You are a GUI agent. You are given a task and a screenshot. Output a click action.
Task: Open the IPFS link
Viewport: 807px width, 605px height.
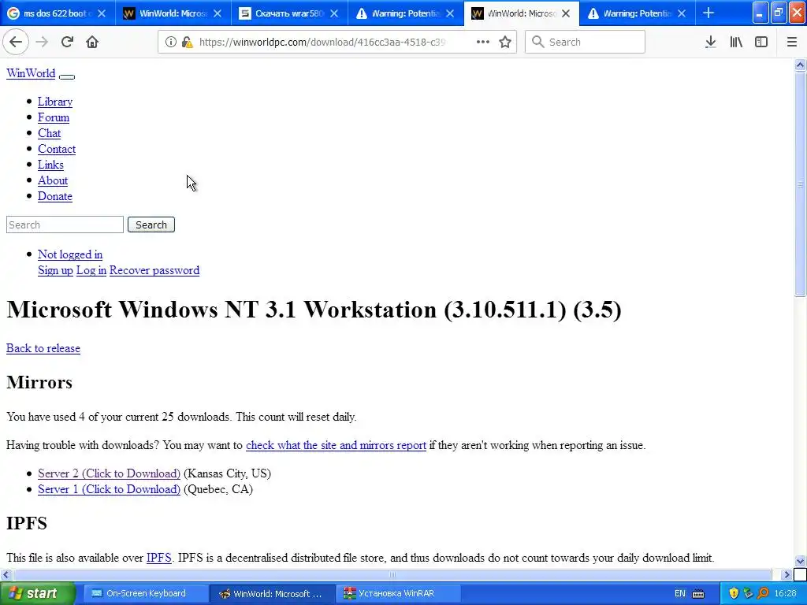point(158,558)
